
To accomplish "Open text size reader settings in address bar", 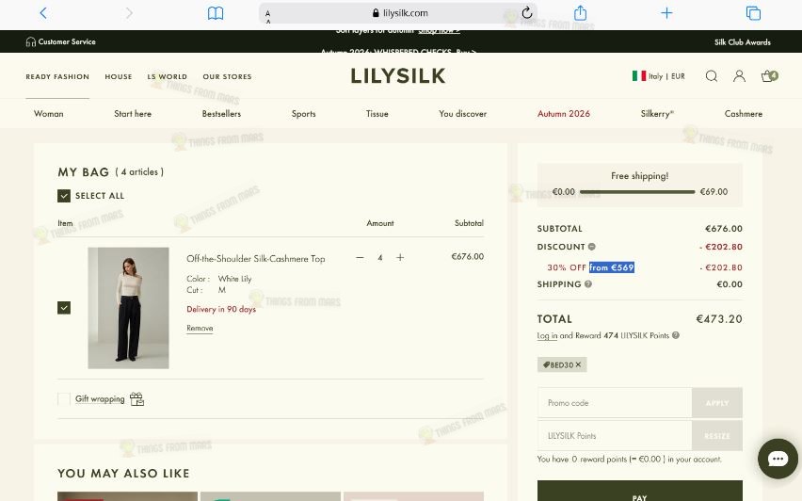I will coord(268,16).
